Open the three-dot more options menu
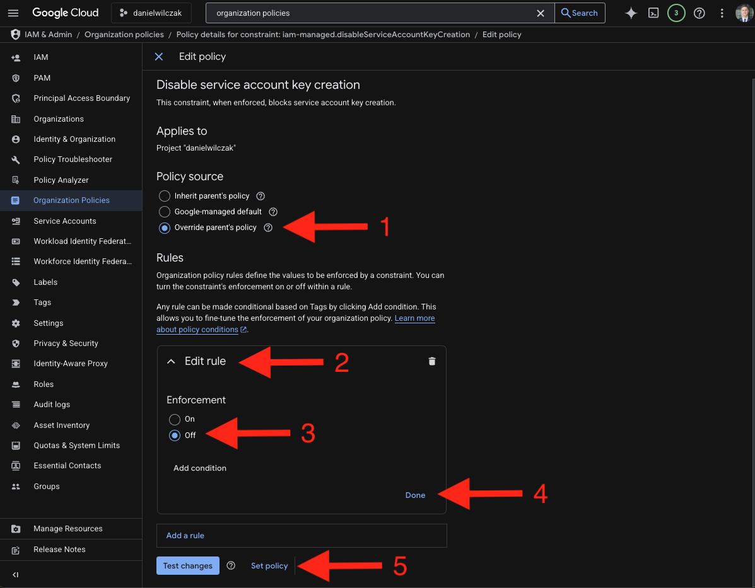755x588 pixels. [x=722, y=13]
